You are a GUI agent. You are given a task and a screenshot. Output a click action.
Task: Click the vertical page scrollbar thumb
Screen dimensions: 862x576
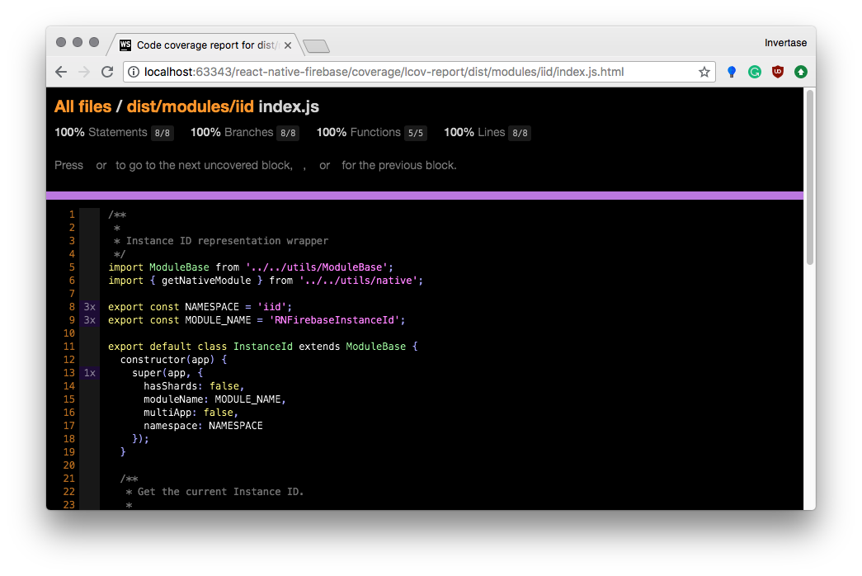tap(810, 177)
